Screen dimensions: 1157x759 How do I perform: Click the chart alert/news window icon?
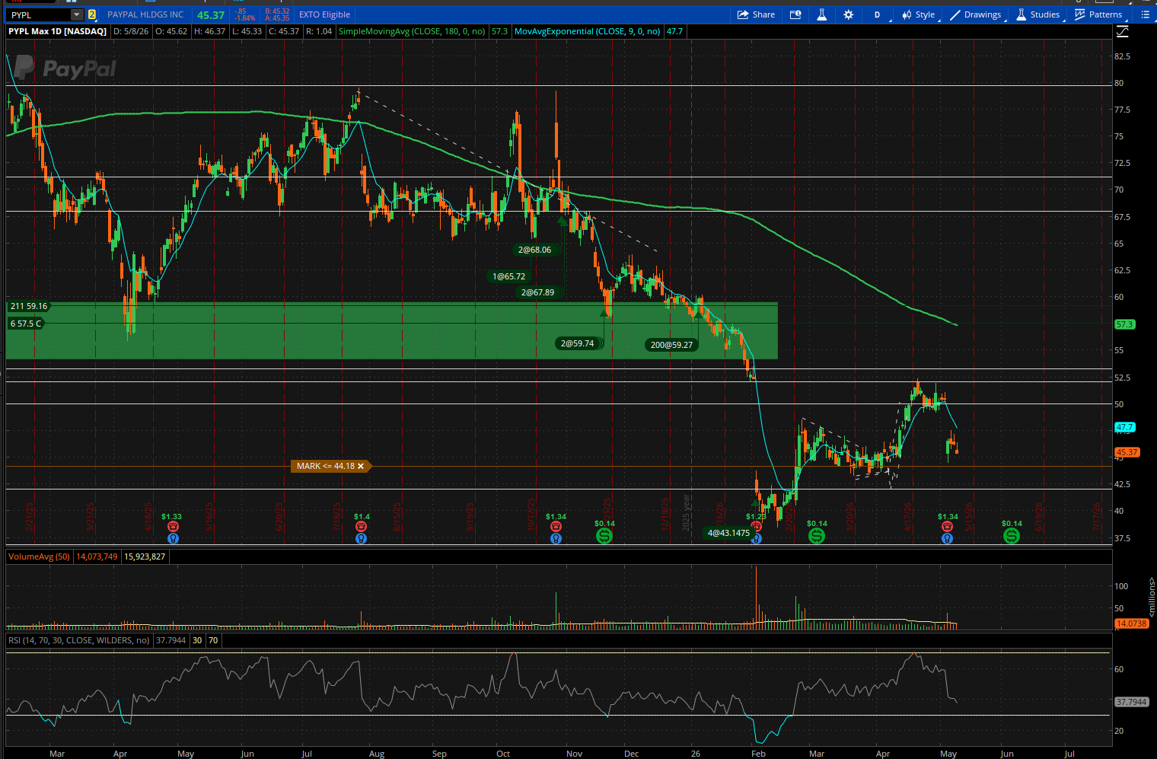point(795,14)
